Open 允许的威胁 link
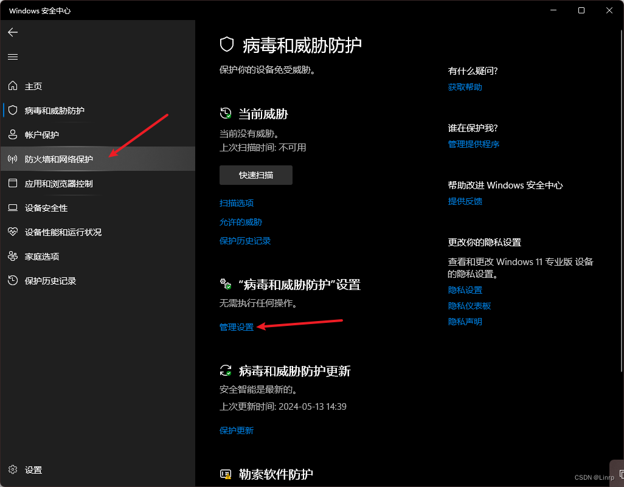Viewport: 624px width, 487px height. [x=241, y=222]
